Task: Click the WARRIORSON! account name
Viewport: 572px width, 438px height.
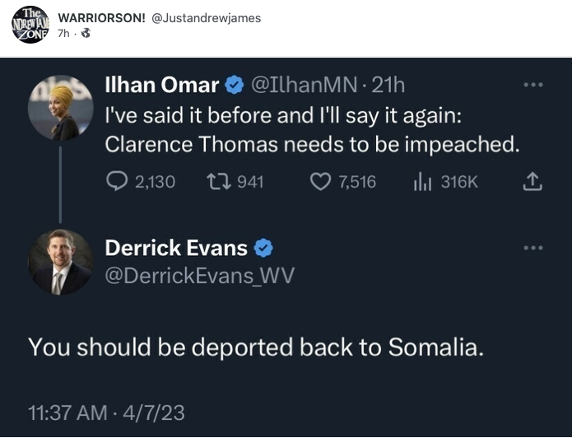Action: tap(102, 19)
